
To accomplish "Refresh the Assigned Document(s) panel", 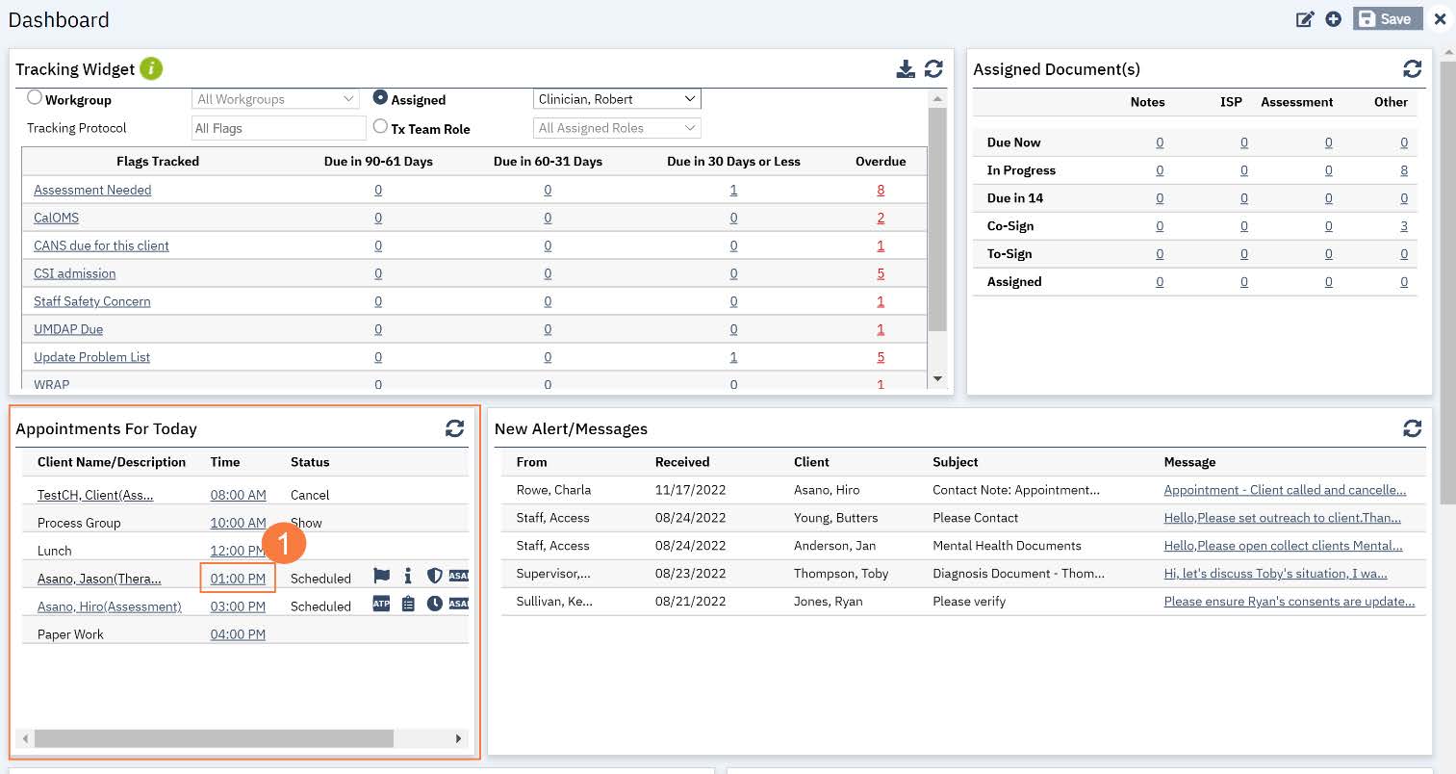I will (x=1412, y=69).
